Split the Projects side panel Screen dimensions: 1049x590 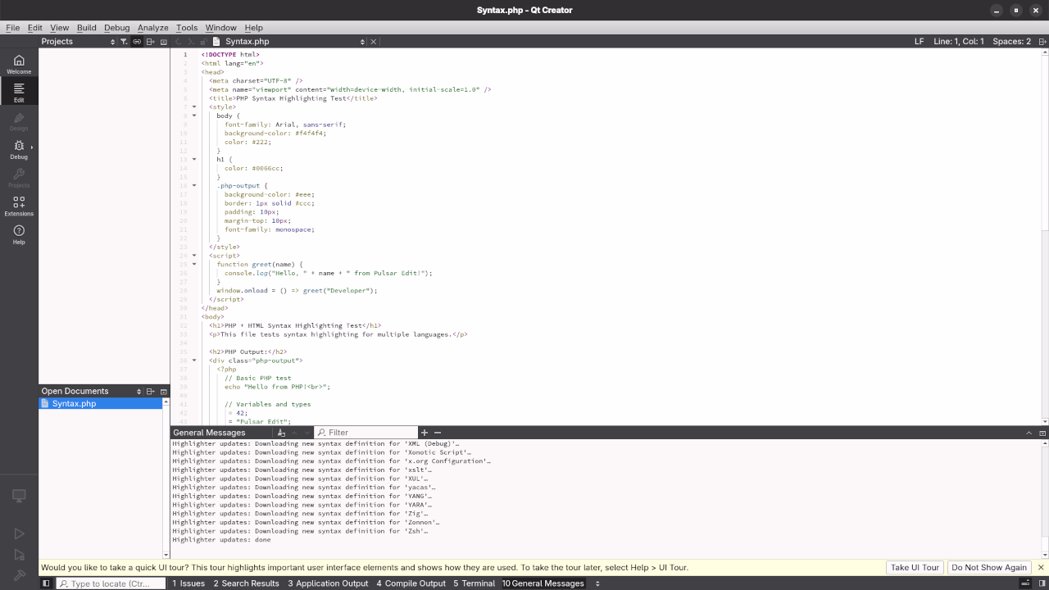point(151,41)
